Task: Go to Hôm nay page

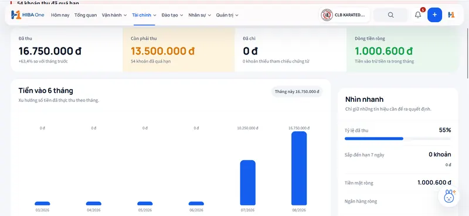Action: click(x=60, y=15)
